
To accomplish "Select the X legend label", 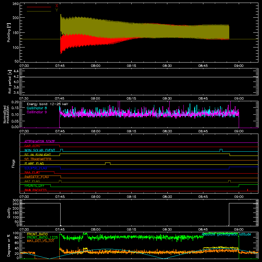I will [57, 6].
